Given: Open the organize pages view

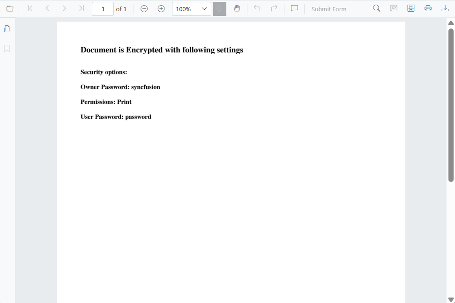Looking at the screenshot, I should 411,8.
